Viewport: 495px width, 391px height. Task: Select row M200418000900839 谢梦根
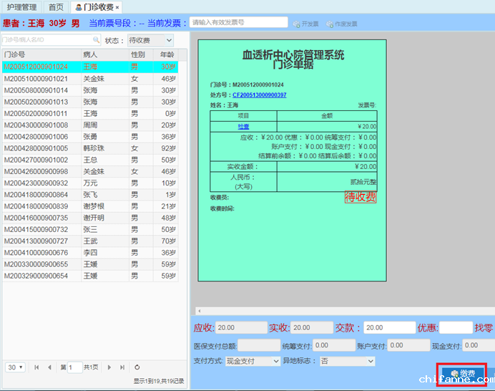90,206
